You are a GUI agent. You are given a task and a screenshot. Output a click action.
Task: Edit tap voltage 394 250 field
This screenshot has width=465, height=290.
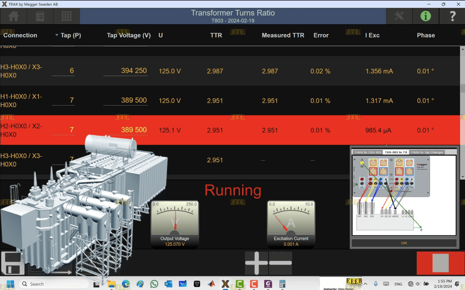click(125, 71)
